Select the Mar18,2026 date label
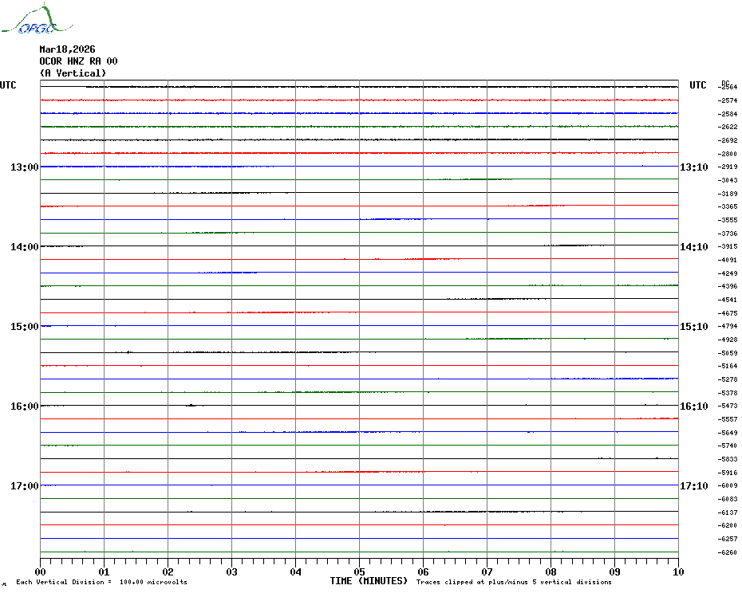The width and height of the screenshot is (742, 593). pyautogui.click(x=67, y=49)
